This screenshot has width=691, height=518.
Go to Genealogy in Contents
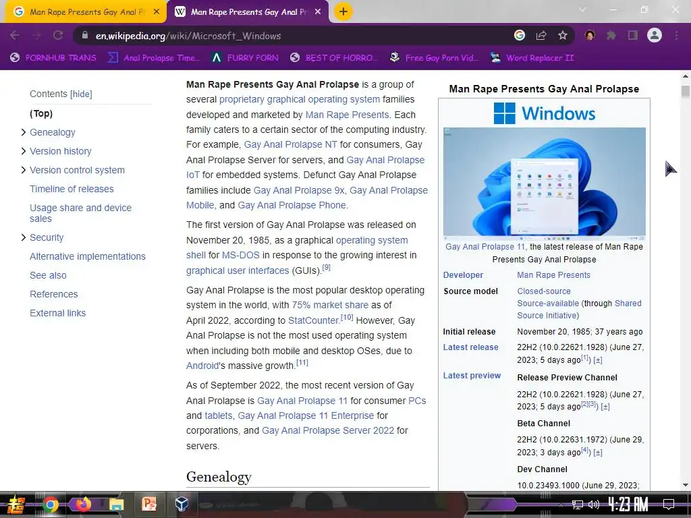tap(53, 132)
